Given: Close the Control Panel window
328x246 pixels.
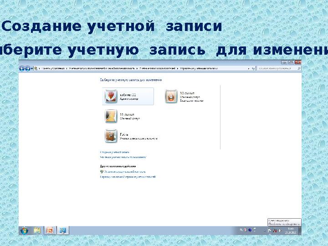Looking at the screenshot, I should [298, 62].
